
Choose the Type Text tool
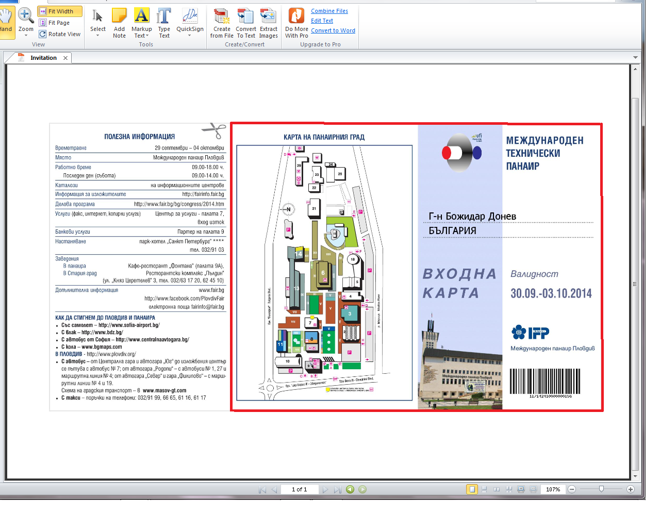click(164, 23)
